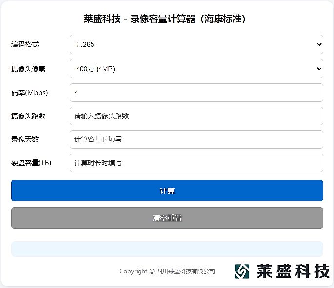Click the 摄像头像素 label
The width and height of the screenshot is (334, 288).
pyautogui.click(x=28, y=69)
